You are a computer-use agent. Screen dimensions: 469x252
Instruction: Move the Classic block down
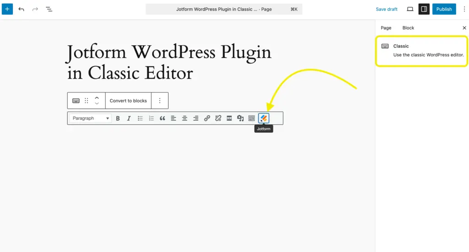97,103
